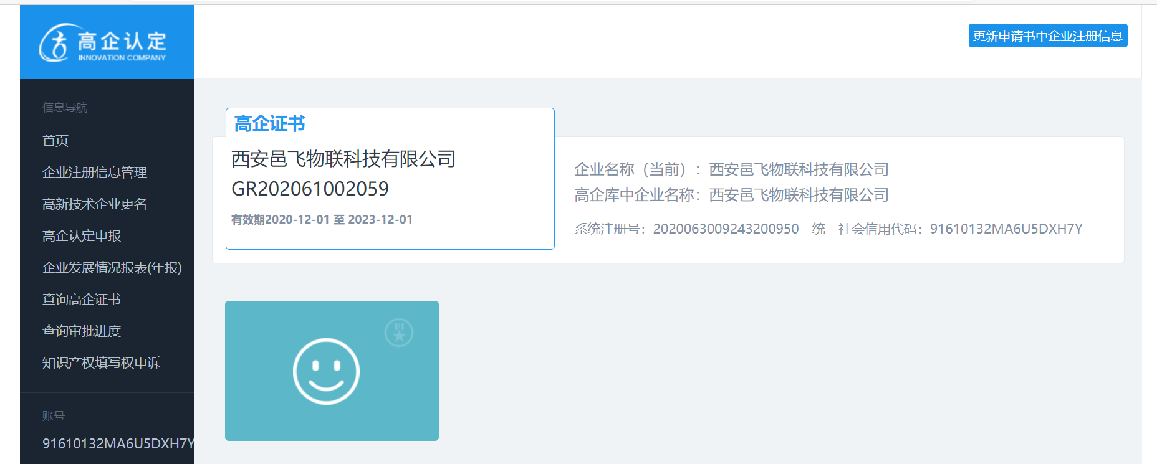
Task: Click account number 91610132MA6U5DXH7Y in sidebar
Action: [118, 444]
